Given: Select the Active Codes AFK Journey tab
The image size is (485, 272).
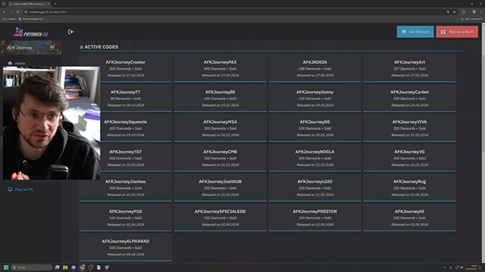Looking at the screenshot, I should [x=29, y=4].
